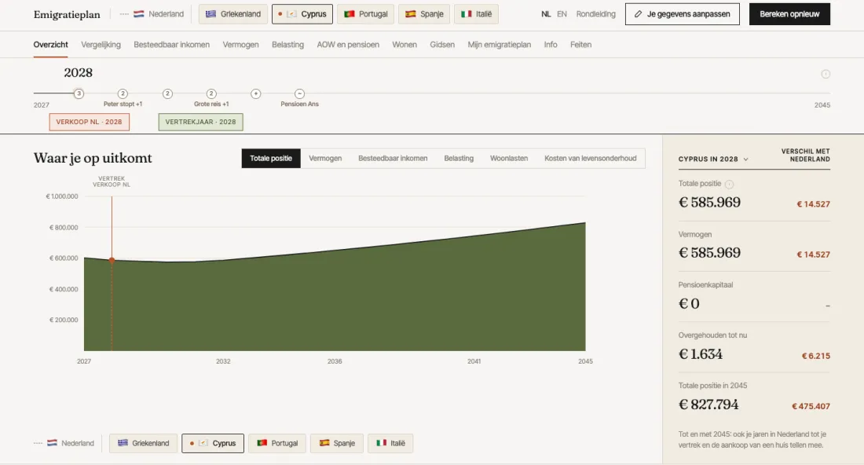
Task: Open the Vertrekjaar 2028 selector
Action: pyautogui.click(x=200, y=122)
